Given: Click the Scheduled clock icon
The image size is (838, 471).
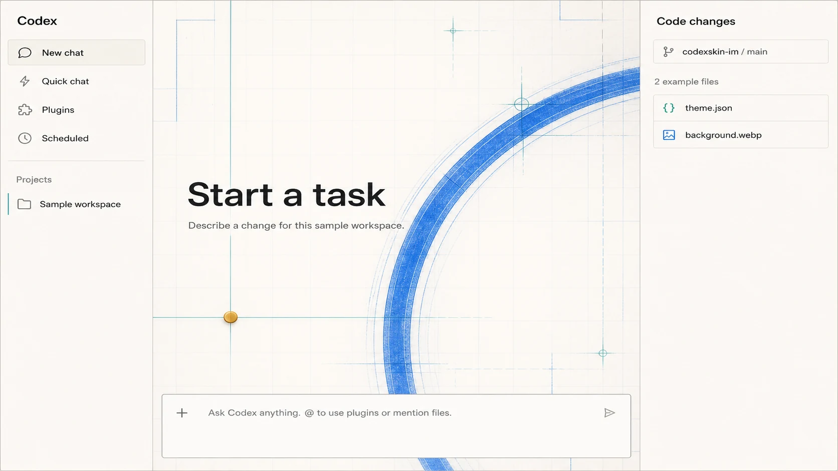Looking at the screenshot, I should click(25, 138).
